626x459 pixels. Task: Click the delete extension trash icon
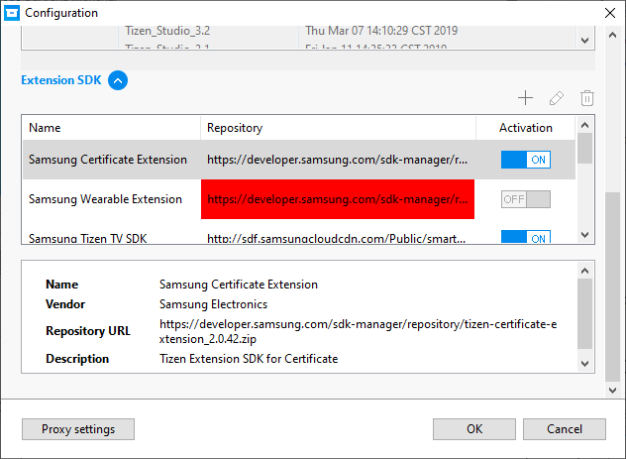click(587, 98)
